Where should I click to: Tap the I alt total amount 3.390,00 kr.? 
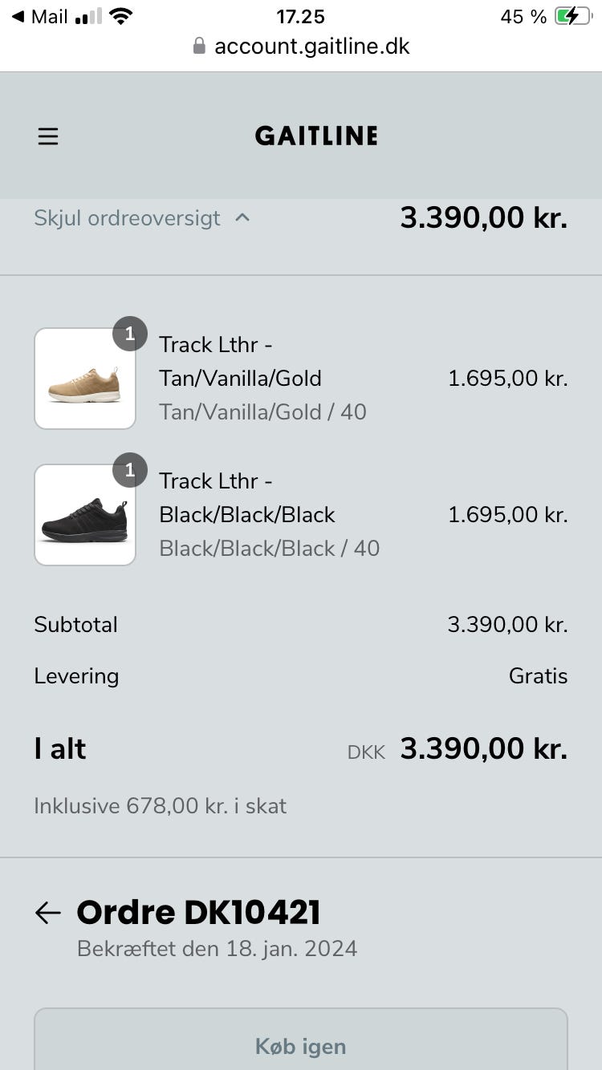coord(483,749)
